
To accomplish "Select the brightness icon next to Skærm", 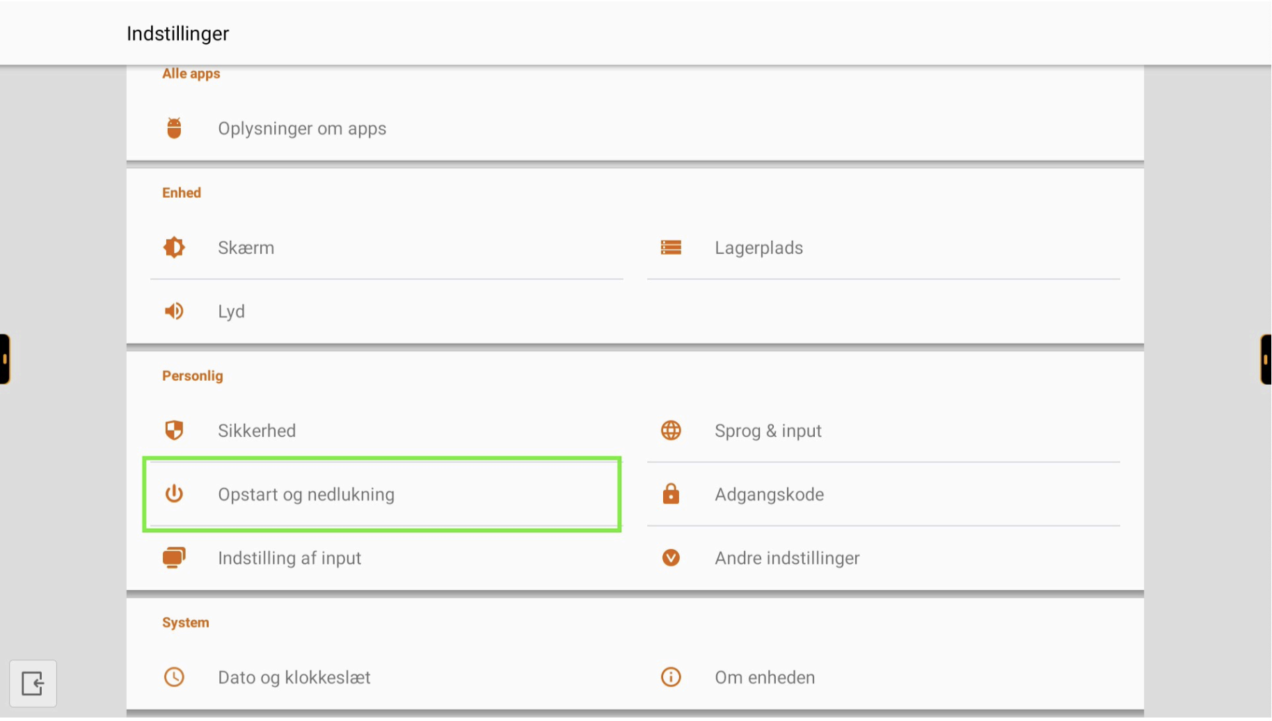I will [x=174, y=247].
